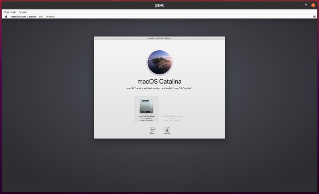This screenshot has height=194, width=319.
Task: Click the macOS Catalina heading text
Action: point(159,81)
